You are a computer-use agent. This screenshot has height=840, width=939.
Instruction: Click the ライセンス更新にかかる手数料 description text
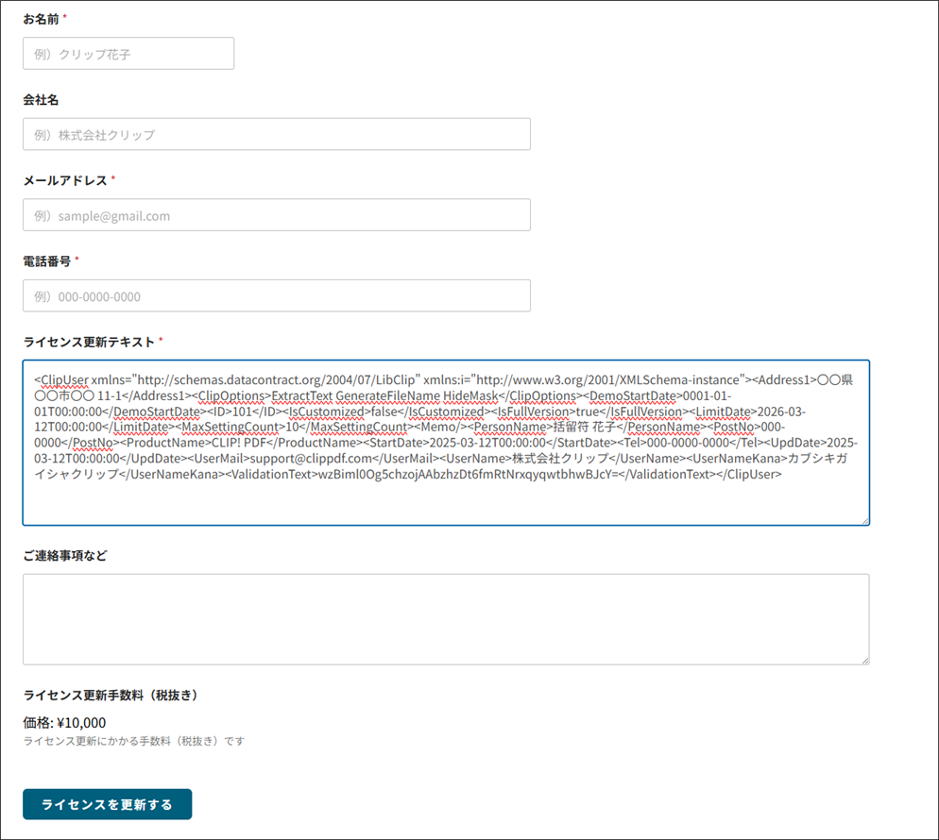coord(133,741)
